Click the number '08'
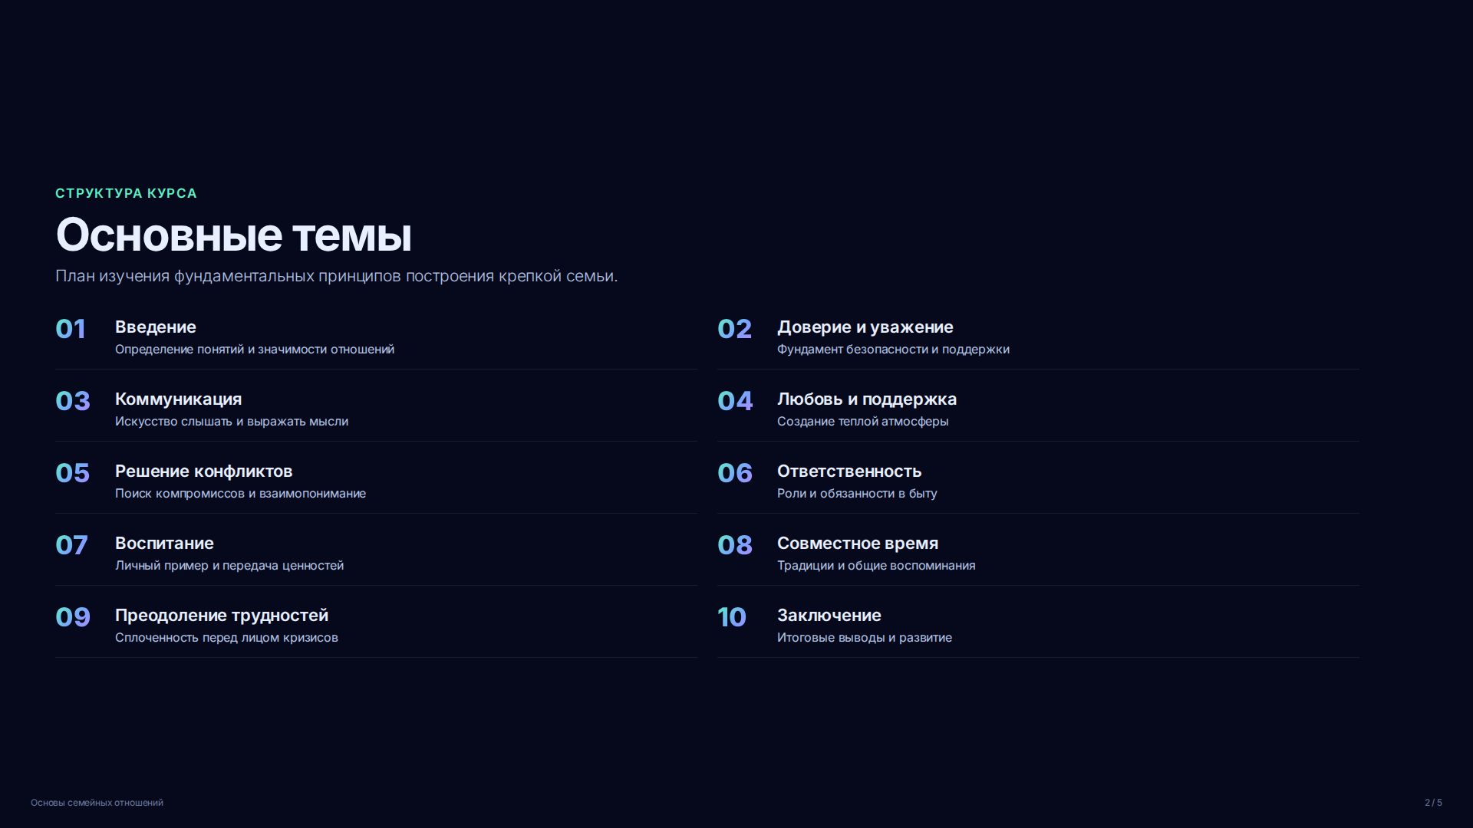The image size is (1473, 828). [735, 545]
